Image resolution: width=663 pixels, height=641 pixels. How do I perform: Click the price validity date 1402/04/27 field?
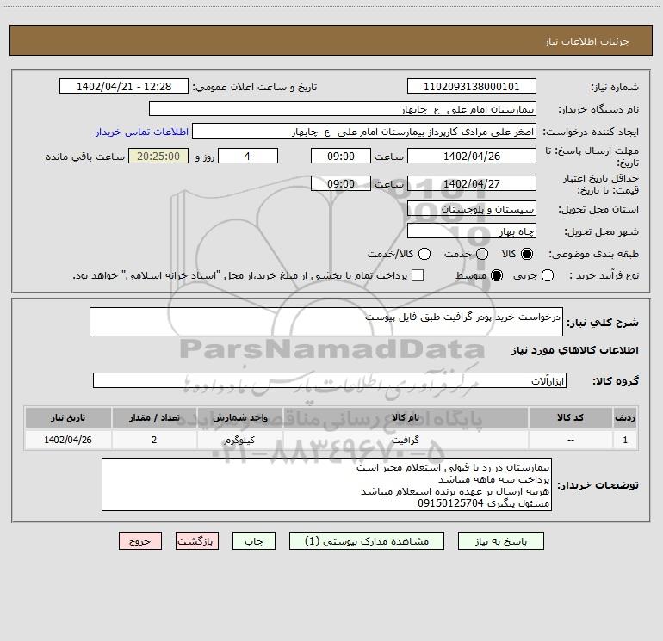[x=472, y=183]
